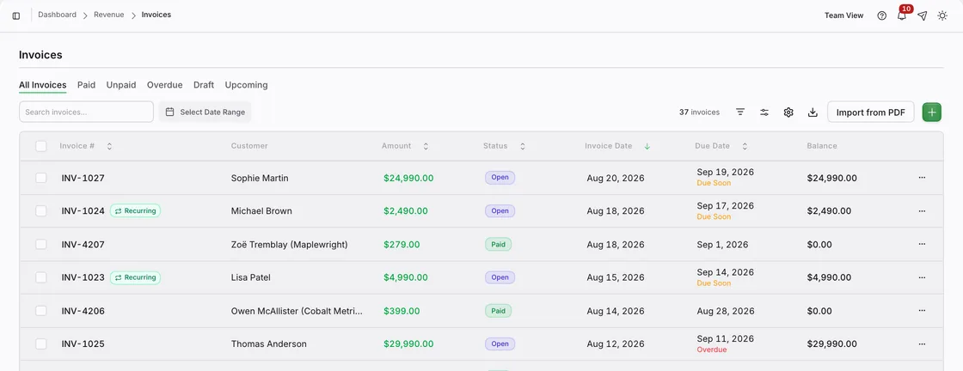
Task: Tick checkbox for INV-1024
Action: point(41,211)
